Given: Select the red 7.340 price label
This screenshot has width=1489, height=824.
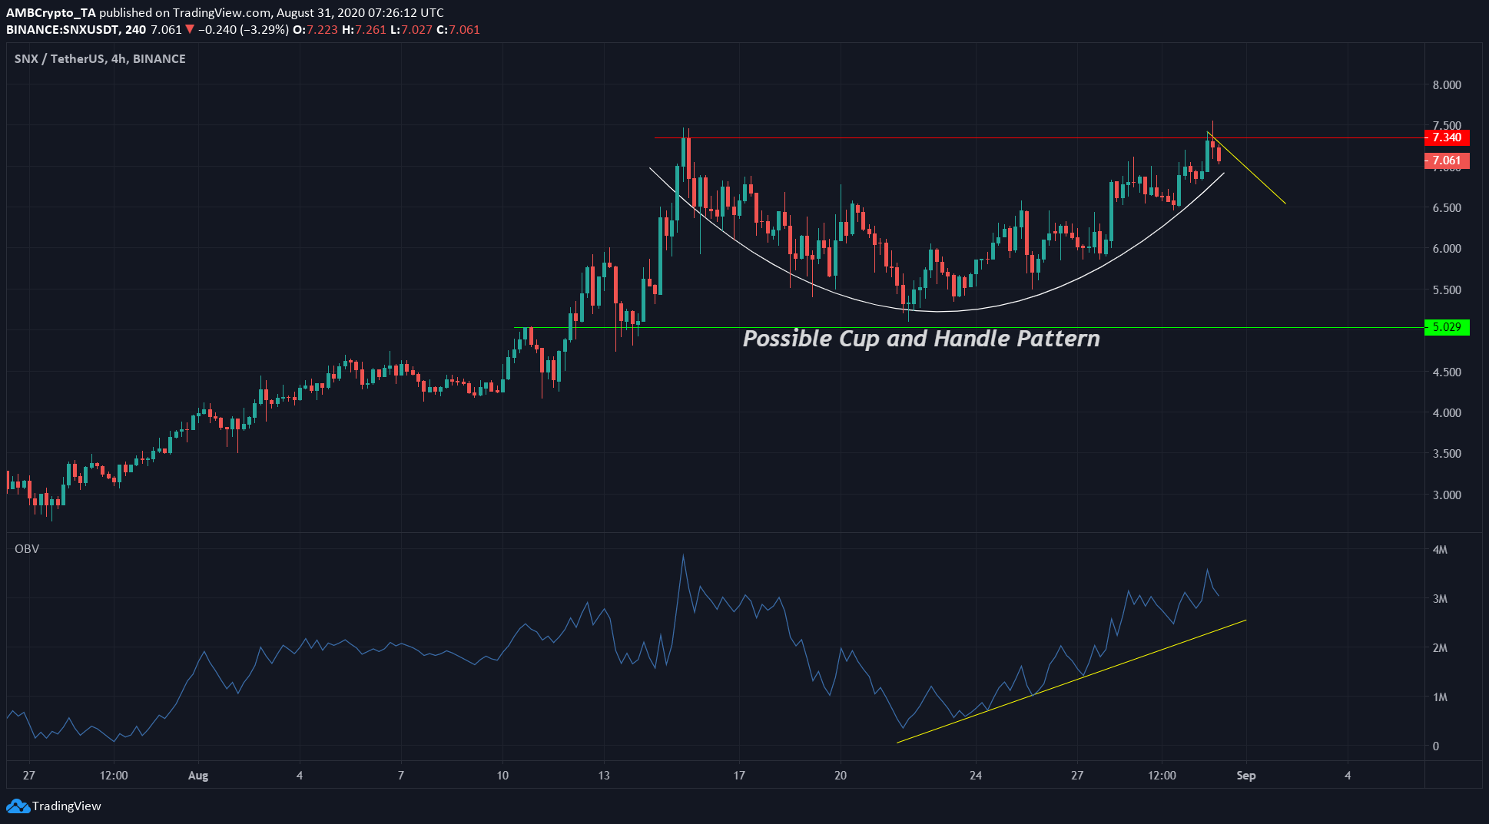Looking at the screenshot, I should [1446, 137].
